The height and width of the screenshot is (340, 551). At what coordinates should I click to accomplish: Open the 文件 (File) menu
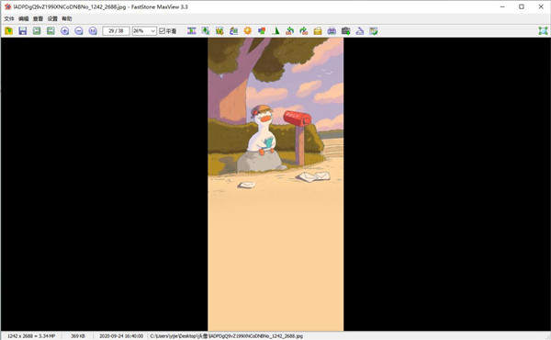click(x=9, y=18)
